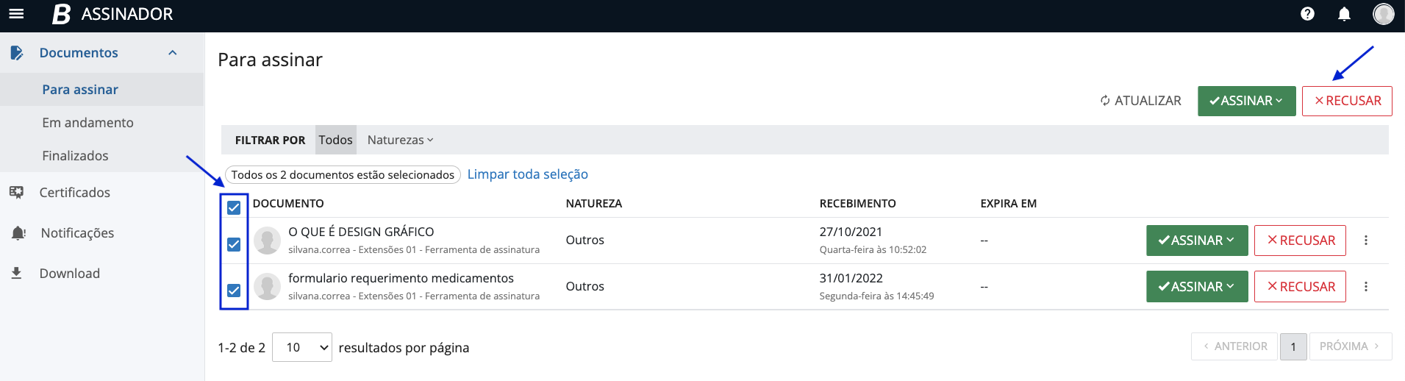Open more options for formulario requerimento medicamentos
1405x381 pixels.
pos(1365,287)
